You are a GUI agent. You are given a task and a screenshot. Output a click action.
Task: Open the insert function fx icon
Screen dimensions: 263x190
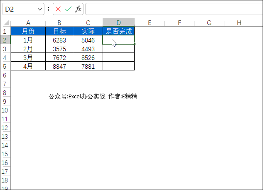[79, 9]
